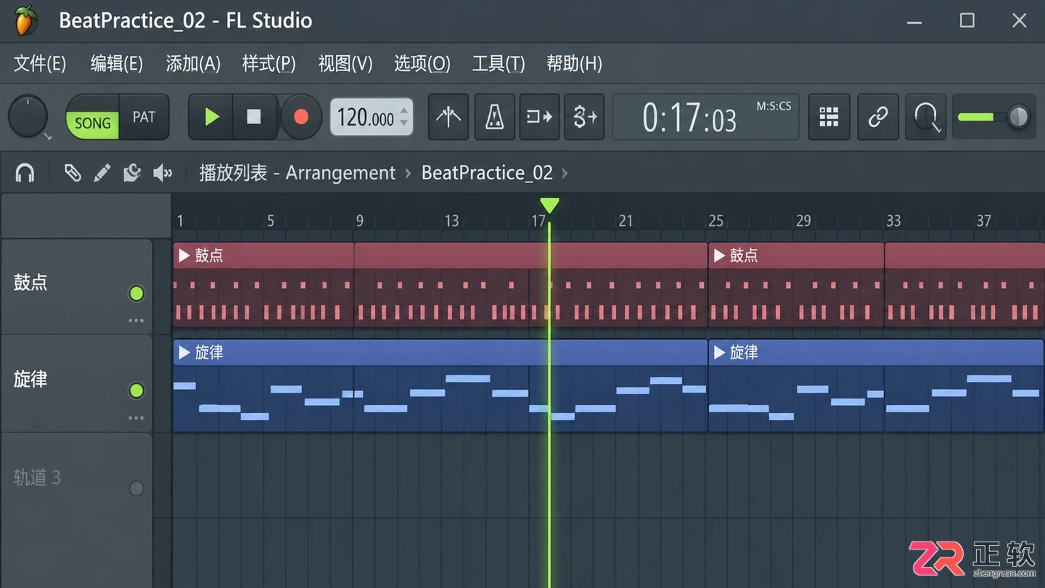Arm recording with the red record button
Image resolution: width=1045 pixels, height=588 pixels.
click(x=300, y=117)
